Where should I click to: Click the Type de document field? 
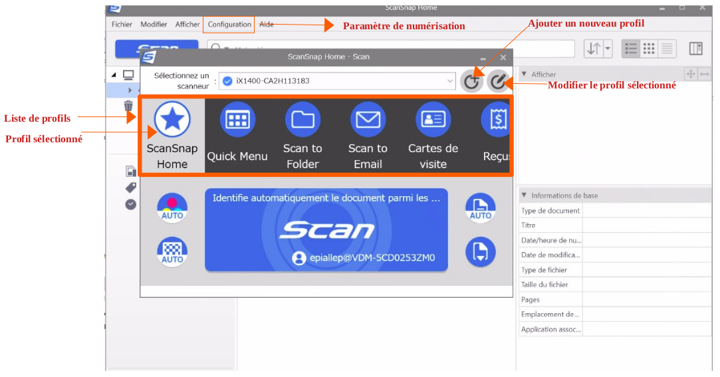coord(646,210)
